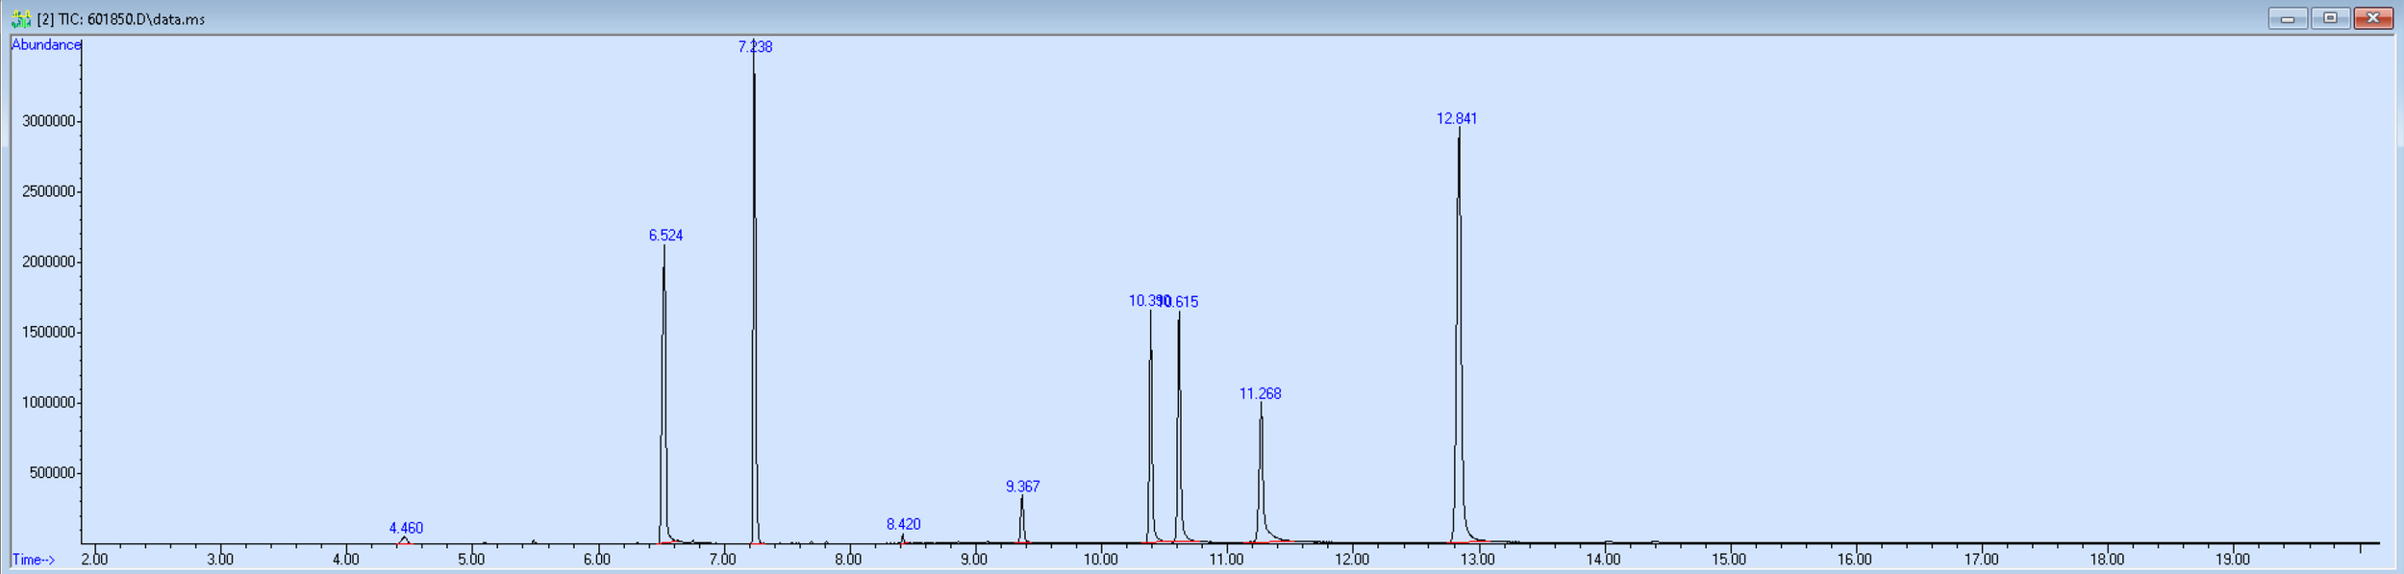Select the peak label 4.460
Image resolution: width=2404 pixels, height=574 pixels.
(406, 528)
